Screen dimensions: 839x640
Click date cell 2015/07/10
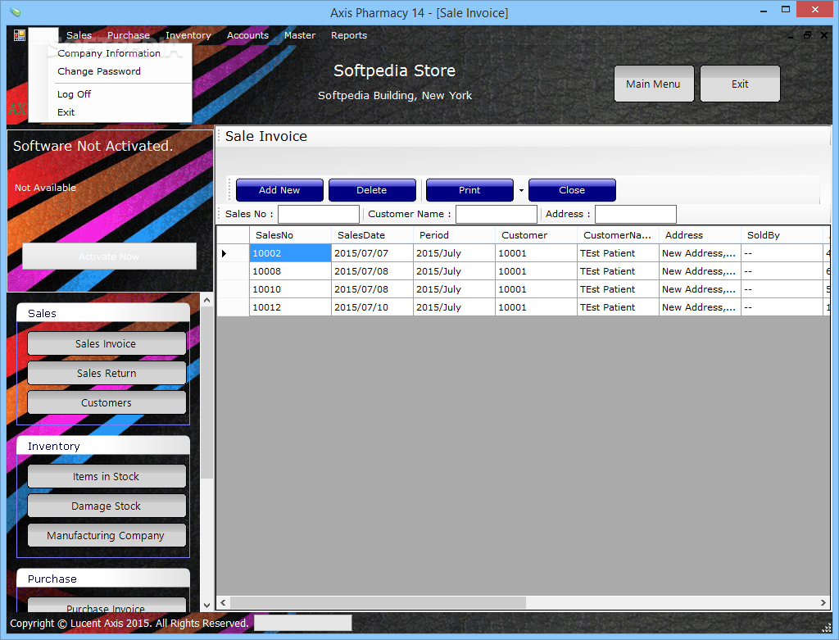click(373, 307)
